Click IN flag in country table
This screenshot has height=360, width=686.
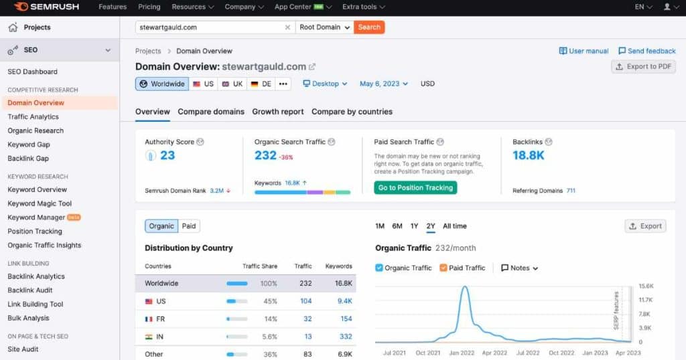coord(149,337)
